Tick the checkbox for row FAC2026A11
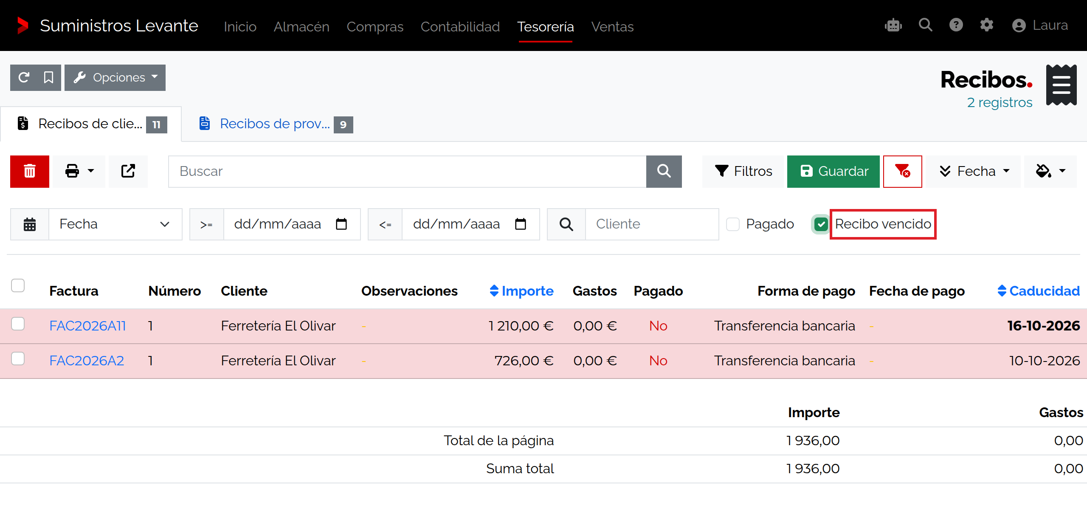Screen dimensions: 1087x514 [18, 324]
